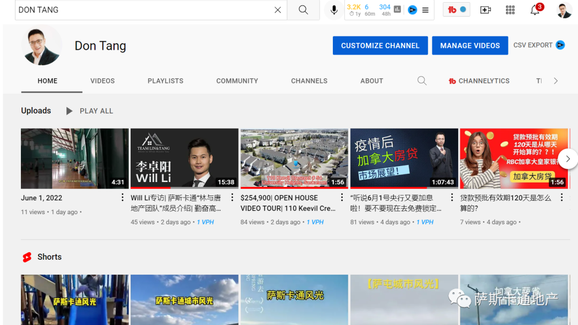Screen dimensions: 578x325
Task: Click the Create video camera icon
Action: [x=485, y=10]
